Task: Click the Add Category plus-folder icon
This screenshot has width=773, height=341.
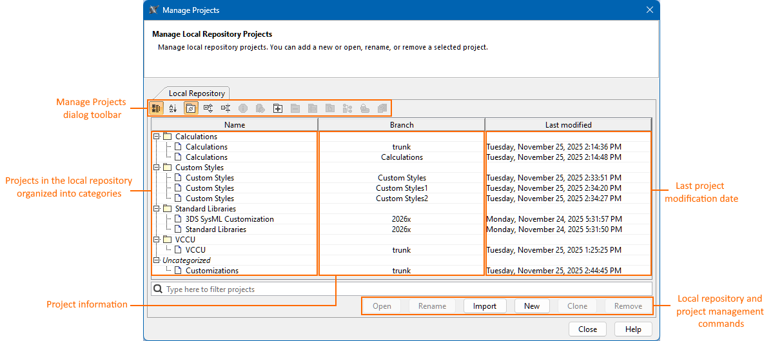Action: 278,108
